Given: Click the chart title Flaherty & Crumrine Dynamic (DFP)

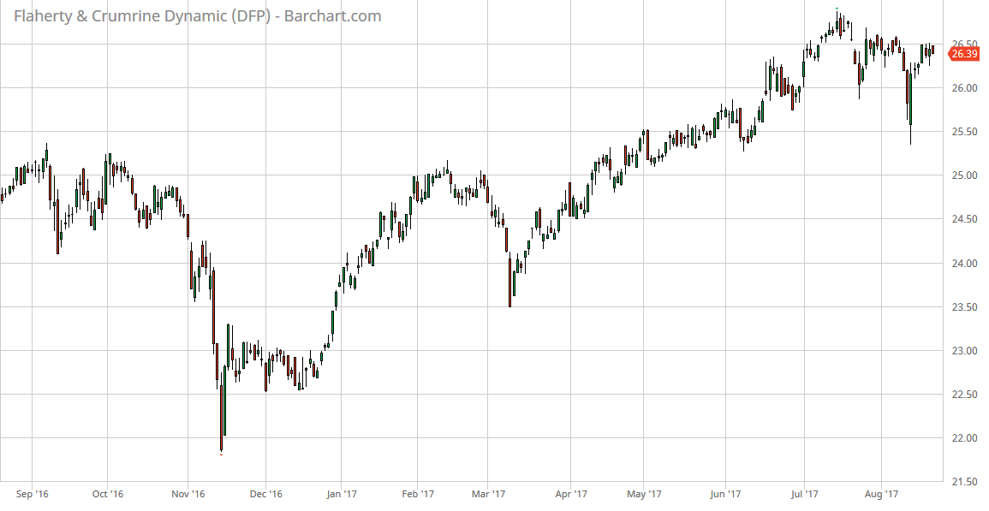Looking at the screenshot, I should (142, 16).
